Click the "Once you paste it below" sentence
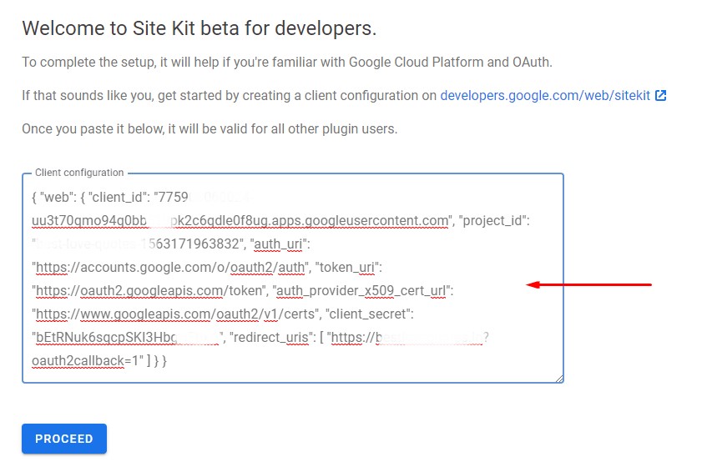Screen dimensions: 712x462 tap(210, 129)
